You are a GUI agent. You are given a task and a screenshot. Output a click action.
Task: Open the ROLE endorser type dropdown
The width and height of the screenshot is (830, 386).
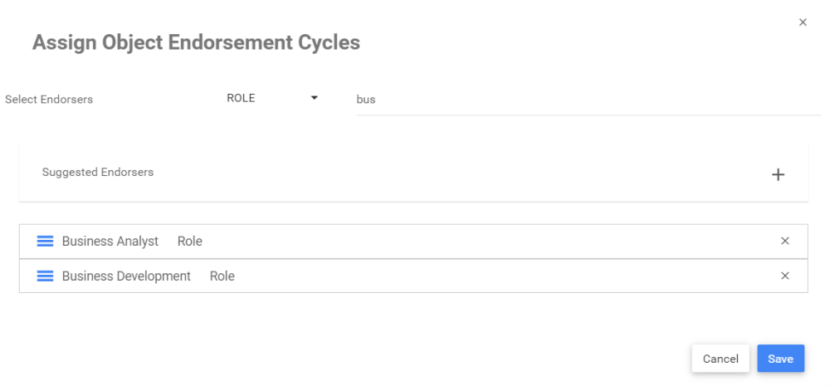pos(271,98)
